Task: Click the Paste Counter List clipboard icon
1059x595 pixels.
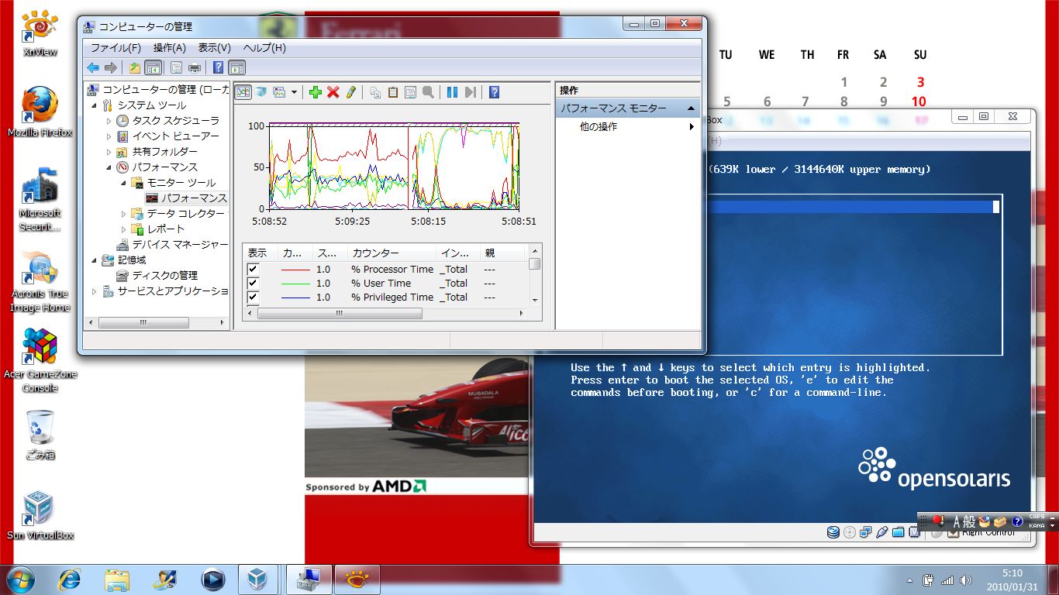Action: (393, 92)
